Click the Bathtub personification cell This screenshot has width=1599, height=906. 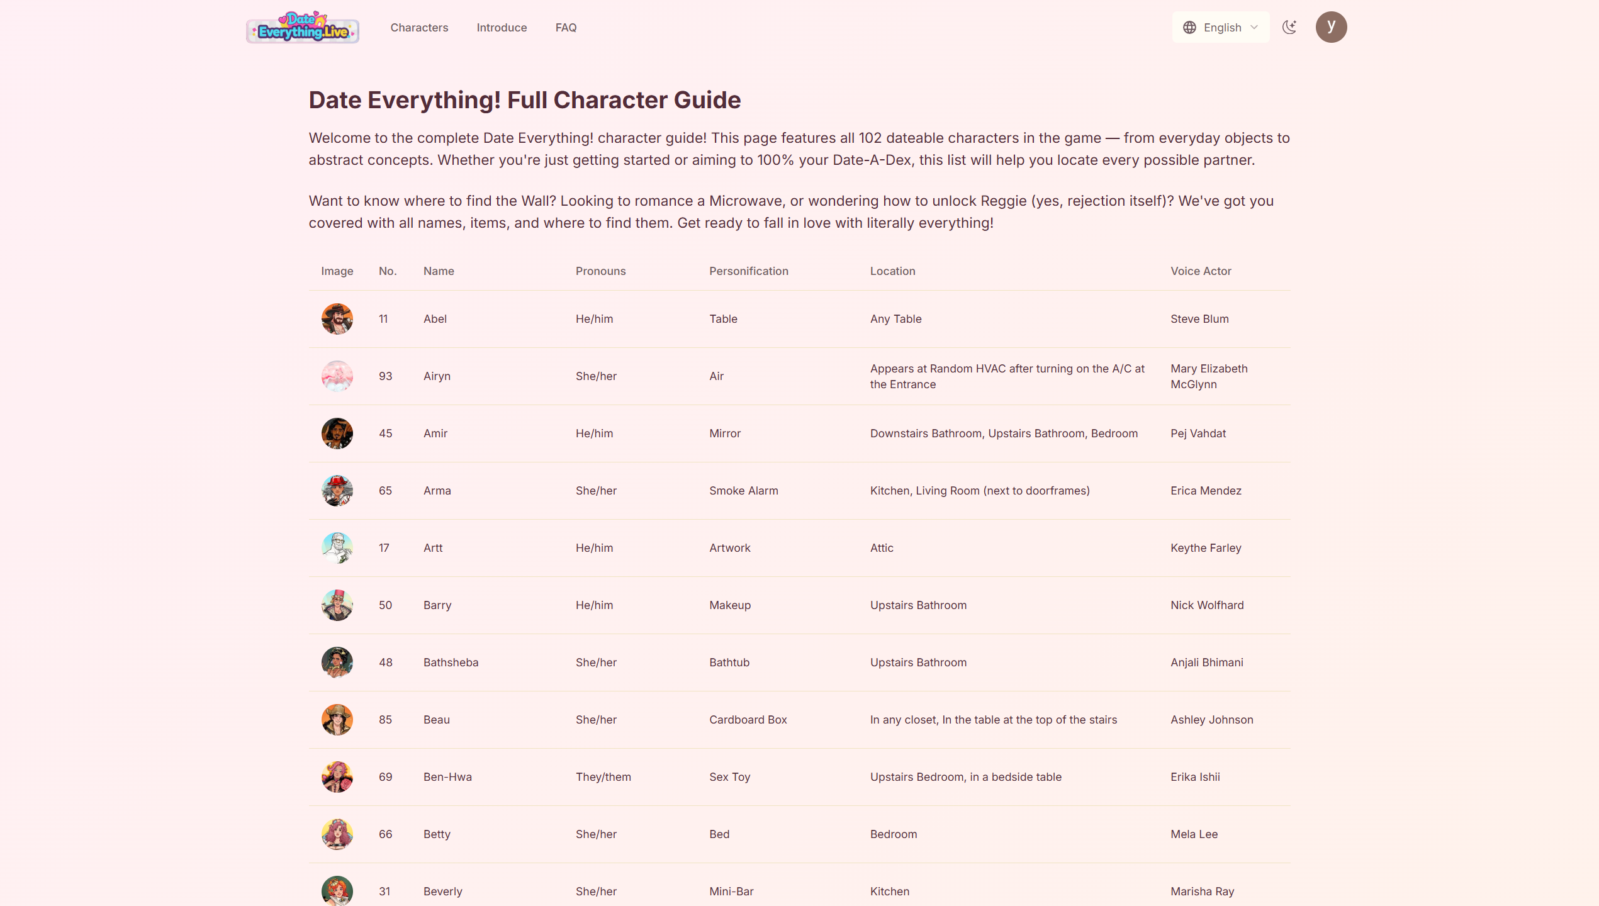tap(729, 663)
